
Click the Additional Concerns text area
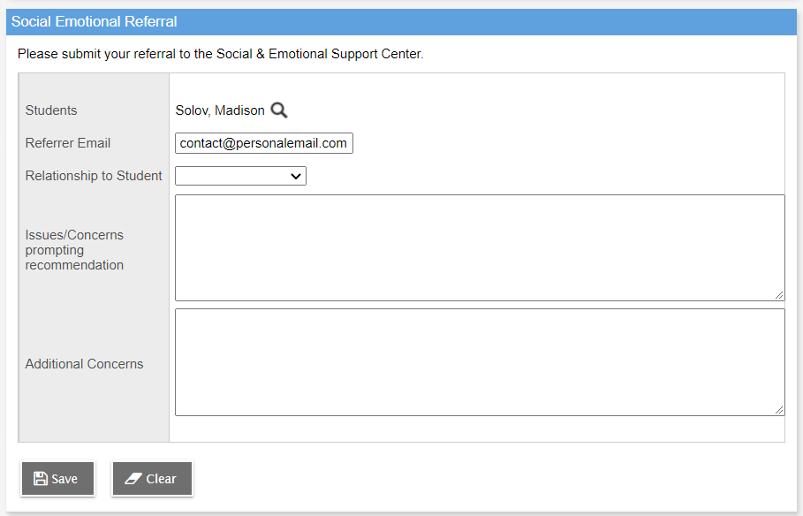pyautogui.click(x=480, y=362)
